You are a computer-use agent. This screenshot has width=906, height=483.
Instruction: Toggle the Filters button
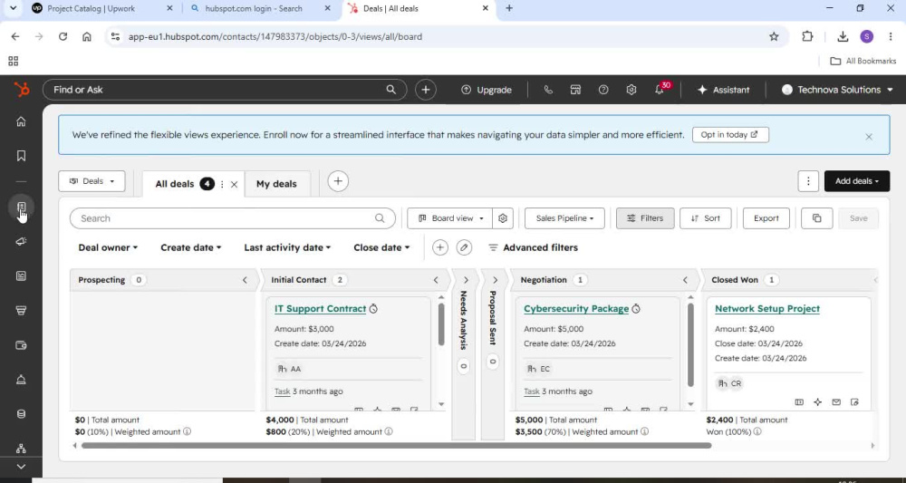click(645, 218)
